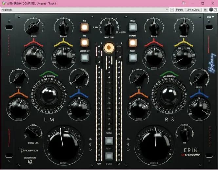Enable the plugin bypass checkbox
Screen dimensions: 218x170
pos(215,10)
